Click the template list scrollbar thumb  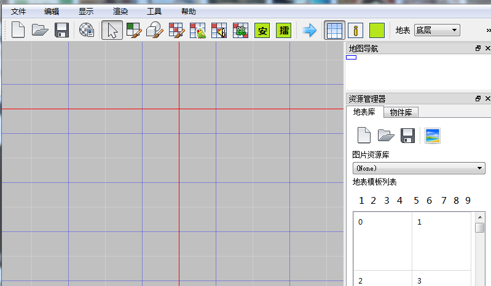pyautogui.click(x=480, y=227)
